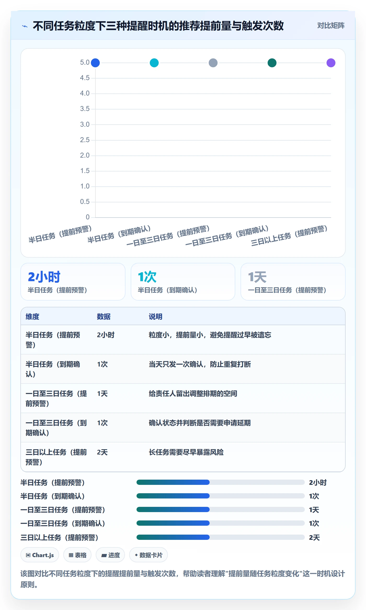Click the 2天 label beside the progress bar
Viewport: 366px width, 610px height.
click(314, 537)
